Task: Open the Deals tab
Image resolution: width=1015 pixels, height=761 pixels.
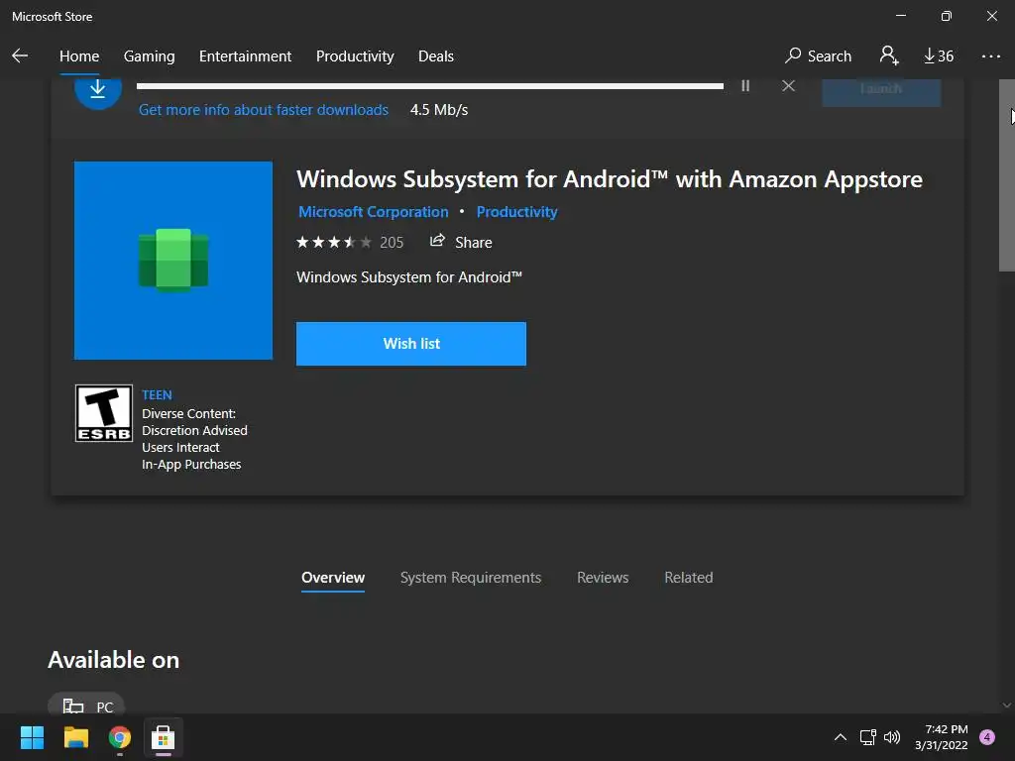Action: pos(436,56)
